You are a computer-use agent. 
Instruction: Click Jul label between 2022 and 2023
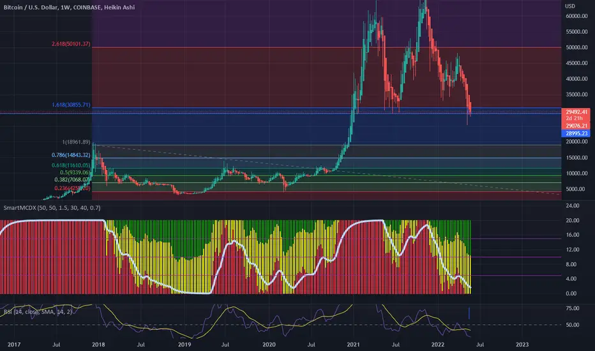(480, 345)
